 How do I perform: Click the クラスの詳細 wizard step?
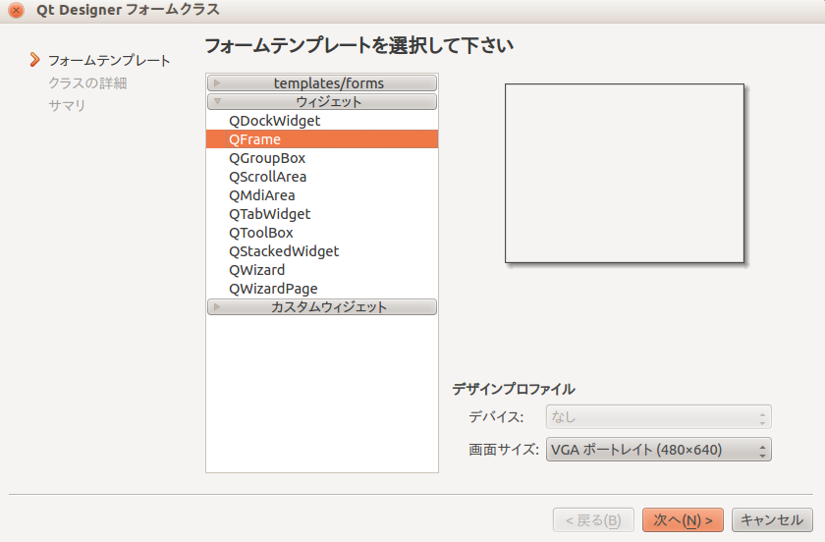(x=87, y=83)
